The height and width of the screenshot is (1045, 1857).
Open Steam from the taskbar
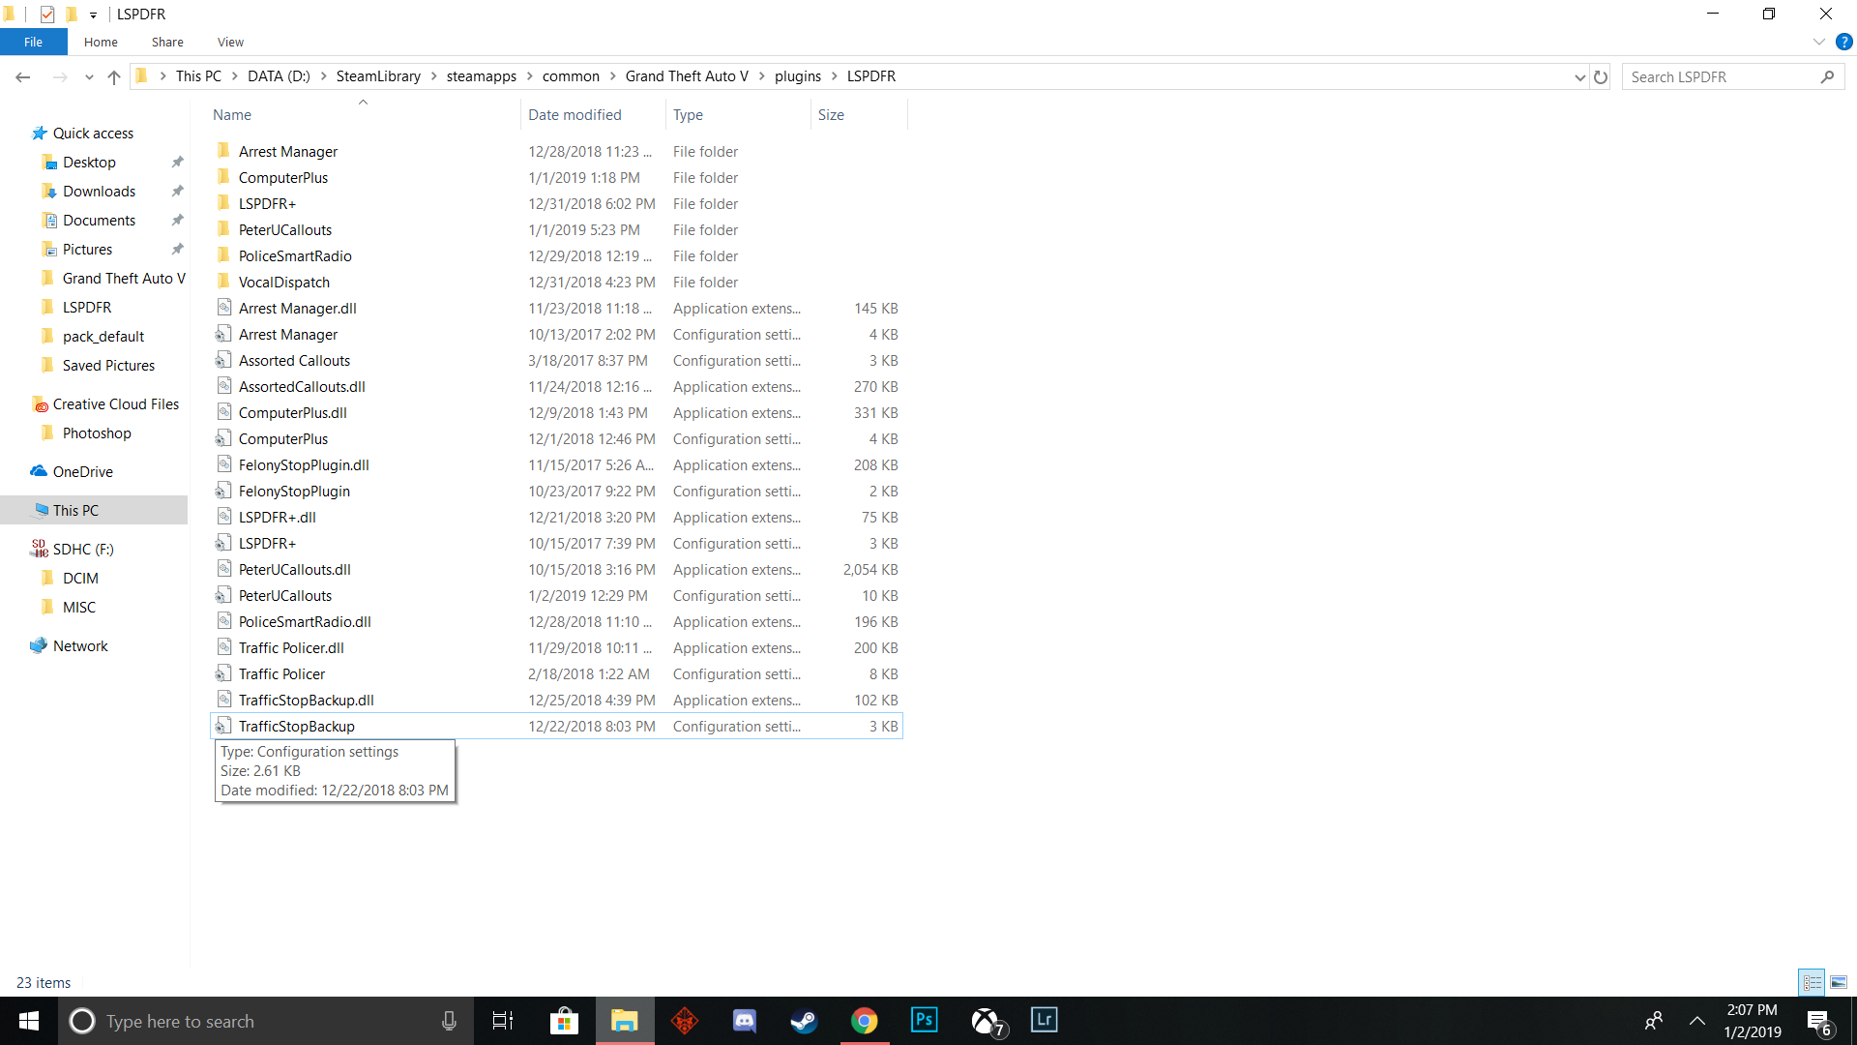[x=804, y=1021]
